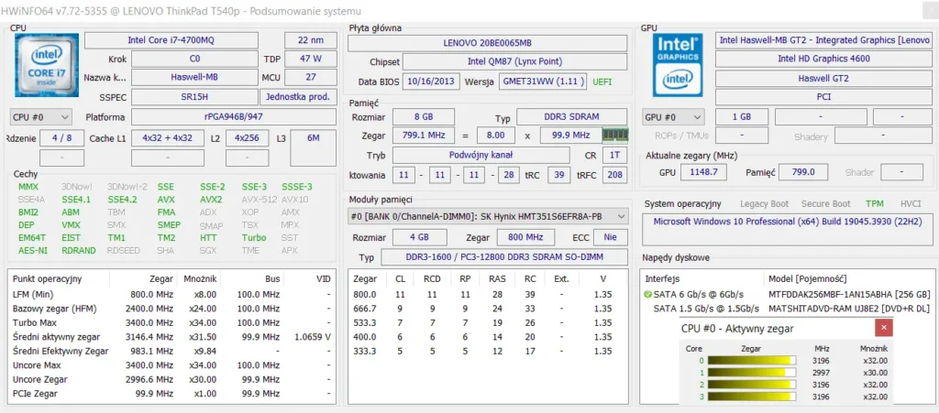Click the SR15H SSPEC field
Image resolution: width=939 pixels, height=413 pixels.
pos(194,97)
